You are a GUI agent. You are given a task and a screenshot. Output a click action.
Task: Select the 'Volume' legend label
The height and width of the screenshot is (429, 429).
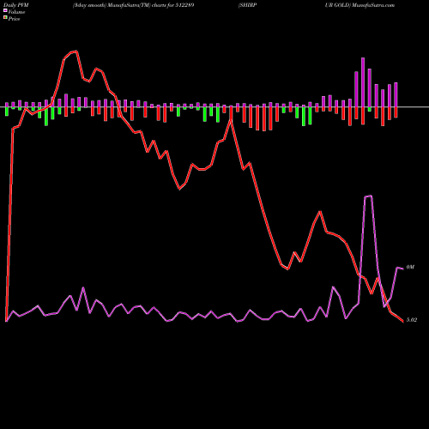coord(16,12)
